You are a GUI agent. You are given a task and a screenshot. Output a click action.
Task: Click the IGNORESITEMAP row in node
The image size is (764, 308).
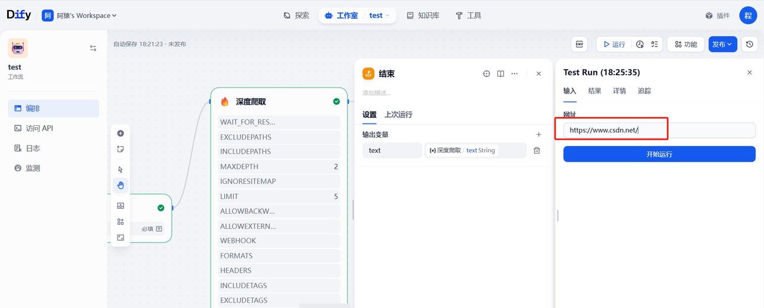(x=279, y=181)
